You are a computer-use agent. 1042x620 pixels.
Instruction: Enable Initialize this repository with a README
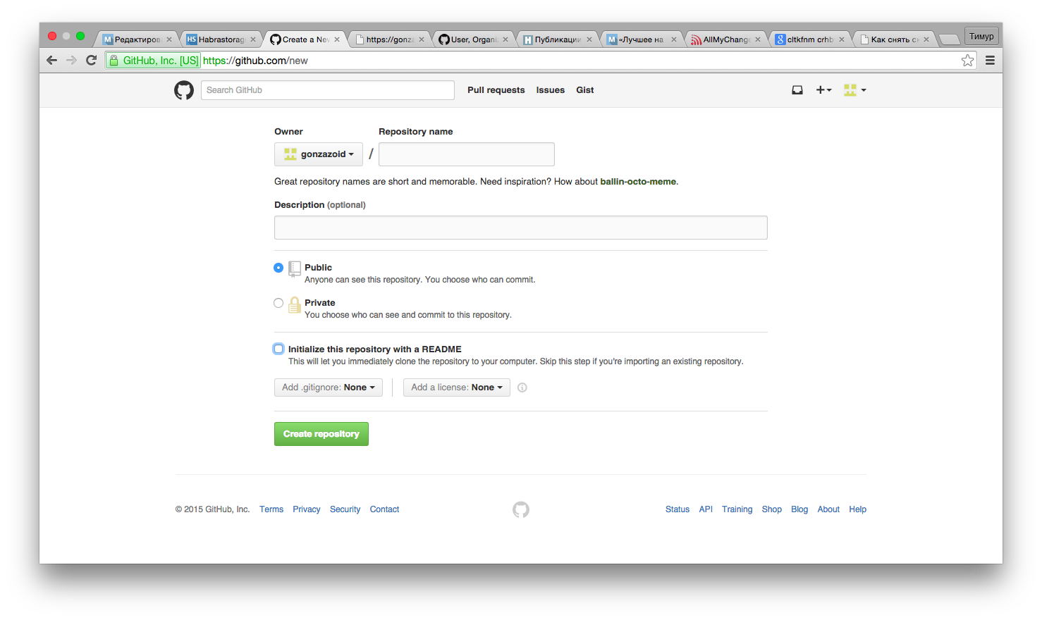[278, 349]
